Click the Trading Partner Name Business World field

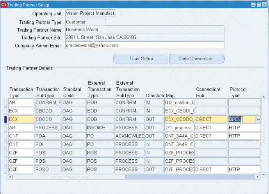[144, 30]
